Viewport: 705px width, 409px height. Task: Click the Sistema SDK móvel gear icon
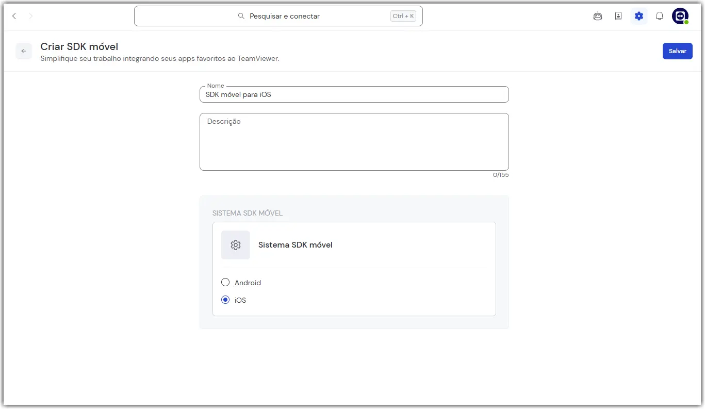point(236,245)
